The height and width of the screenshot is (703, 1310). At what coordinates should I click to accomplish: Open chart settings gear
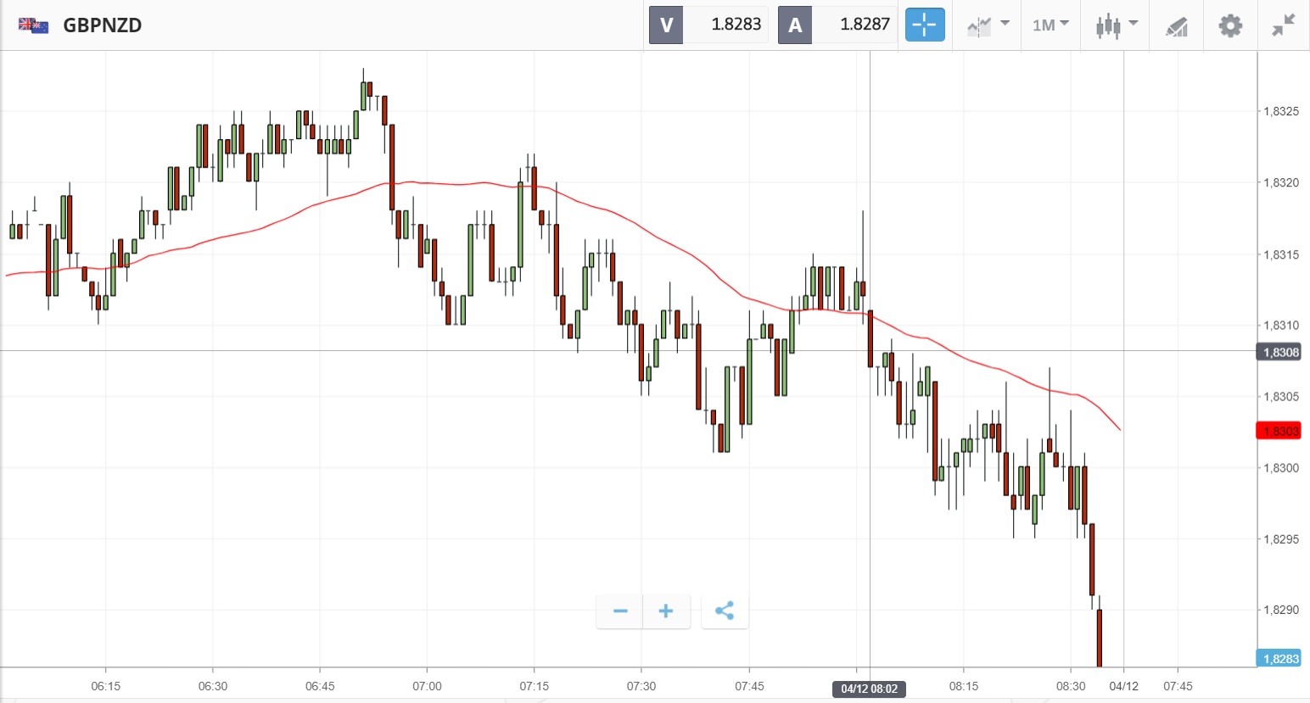(1230, 25)
